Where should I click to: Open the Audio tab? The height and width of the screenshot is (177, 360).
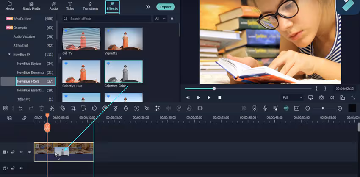point(53,6)
